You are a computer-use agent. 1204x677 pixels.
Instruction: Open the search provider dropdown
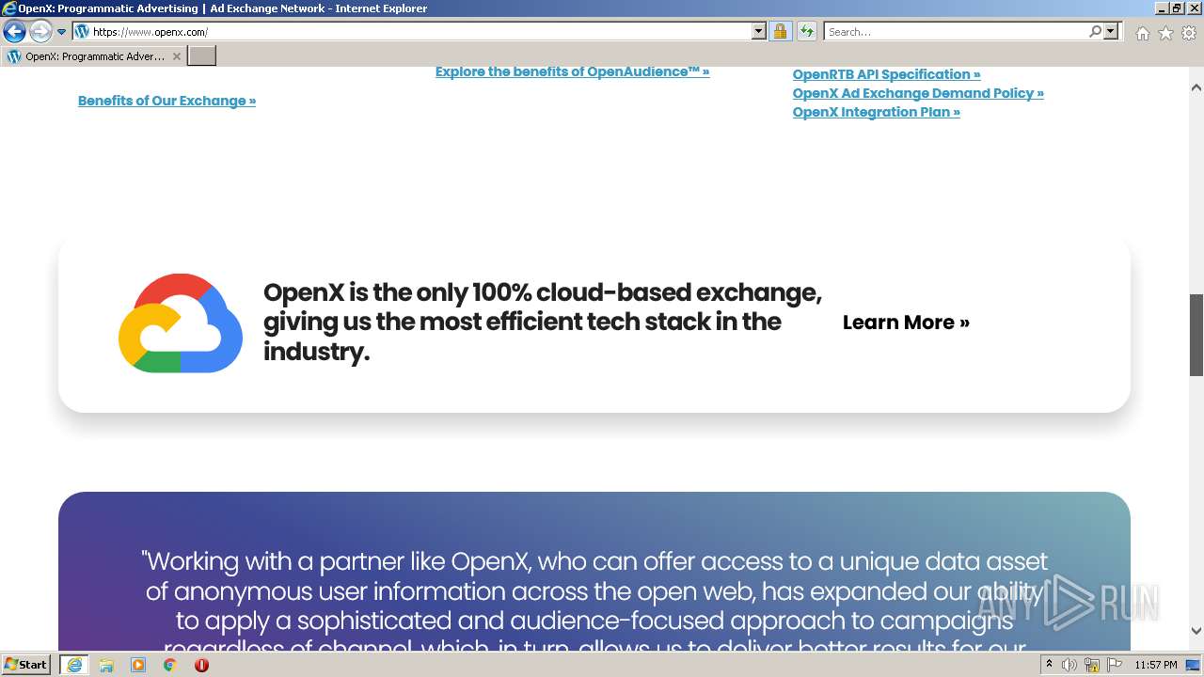(x=1111, y=32)
